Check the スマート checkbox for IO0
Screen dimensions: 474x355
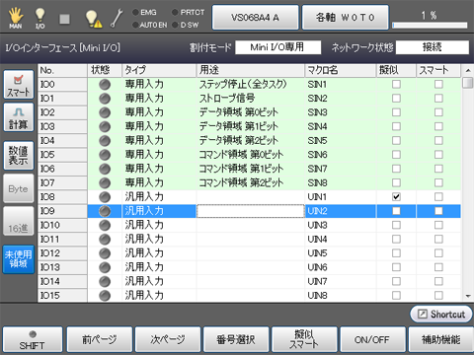pos(438,85)
